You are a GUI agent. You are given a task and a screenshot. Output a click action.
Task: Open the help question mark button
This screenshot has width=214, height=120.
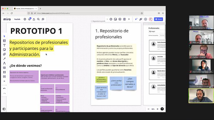(162, 109)
